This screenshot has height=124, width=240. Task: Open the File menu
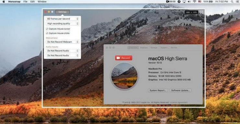(25, 2)
